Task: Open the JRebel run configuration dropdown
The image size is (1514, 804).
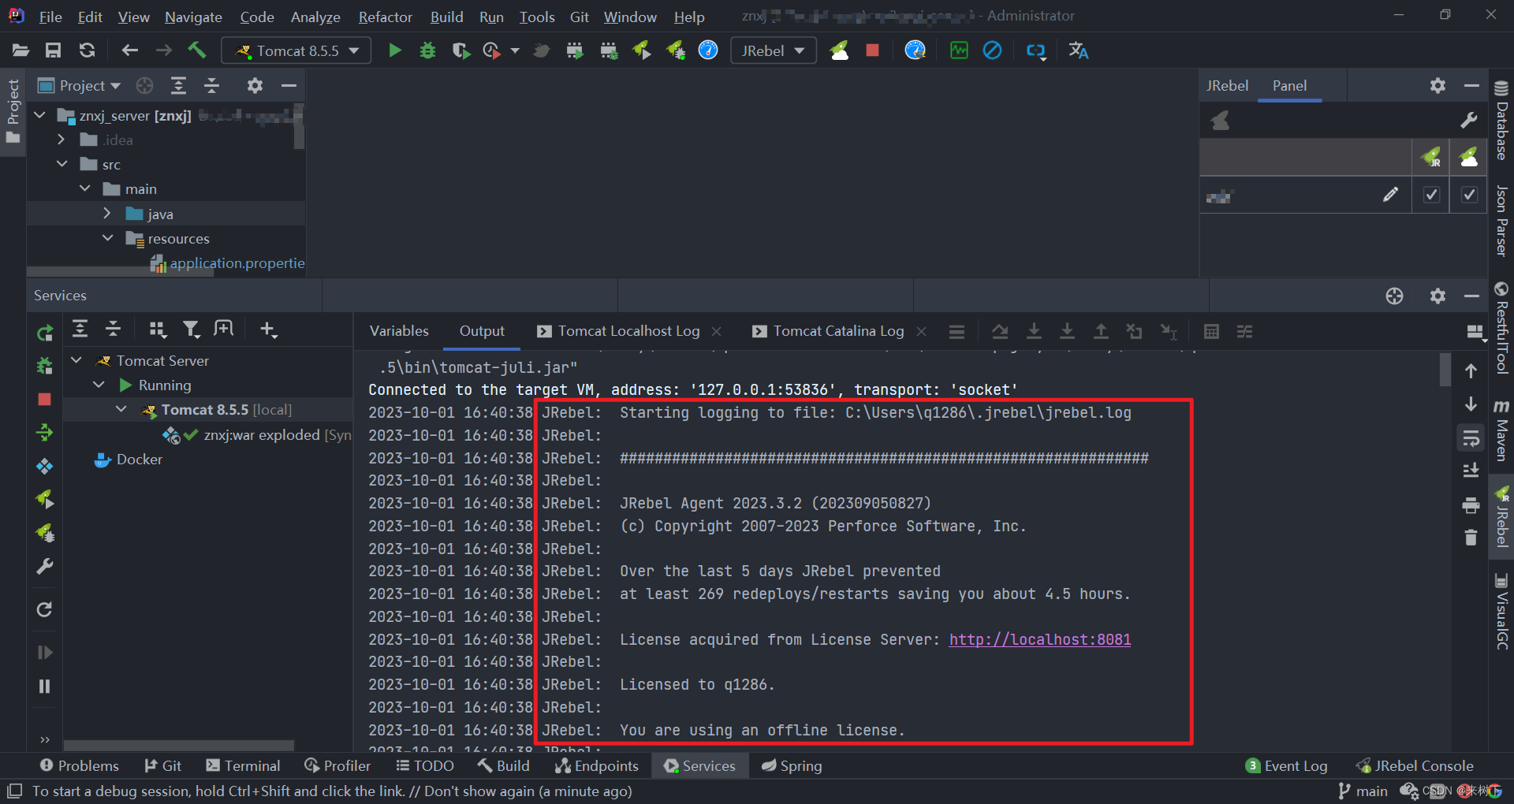Action: [x=773, y=50]
